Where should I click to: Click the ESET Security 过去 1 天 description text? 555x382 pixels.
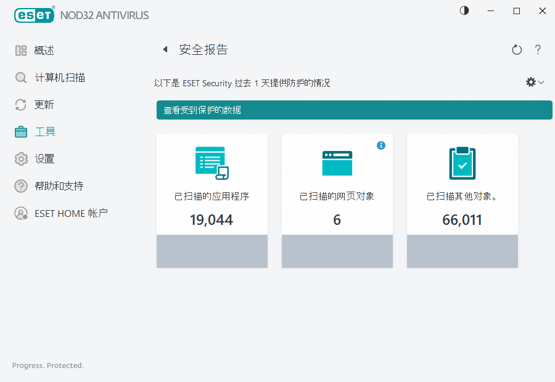point(242,83)
